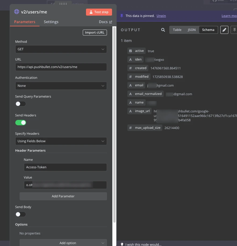237x246 pixels.
Task: Click the lightbulb icon at bottom
Action: click(x=122, y=244)
